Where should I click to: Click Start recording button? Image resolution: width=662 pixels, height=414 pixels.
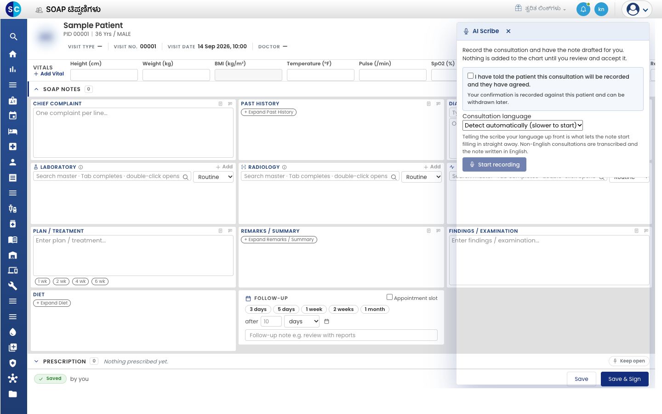pyautogui.click(x=494, y=165)
